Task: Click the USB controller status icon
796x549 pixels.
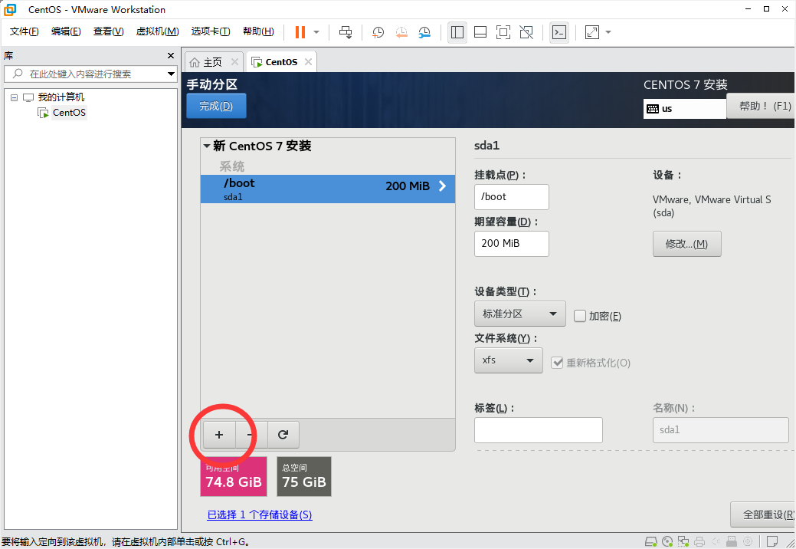Action: coord(732,541)
